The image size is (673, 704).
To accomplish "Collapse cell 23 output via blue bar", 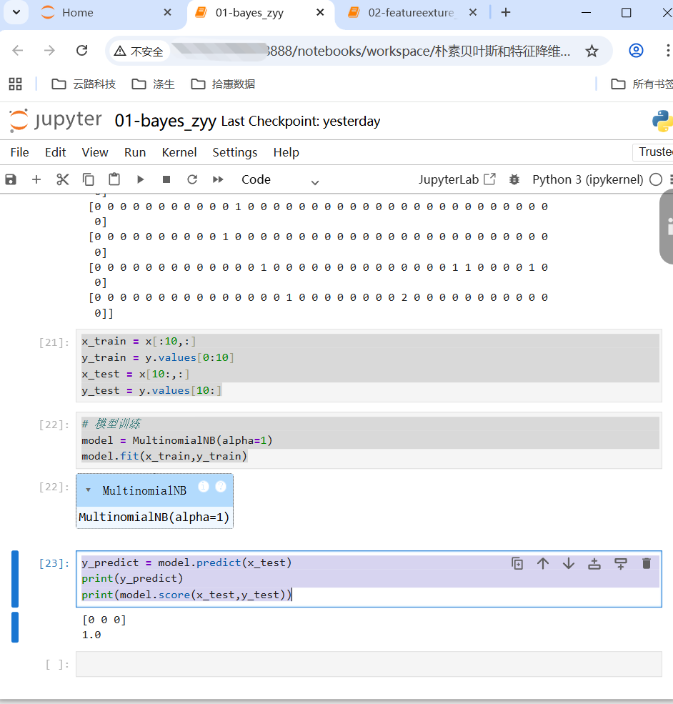I will tap(14, 627).
